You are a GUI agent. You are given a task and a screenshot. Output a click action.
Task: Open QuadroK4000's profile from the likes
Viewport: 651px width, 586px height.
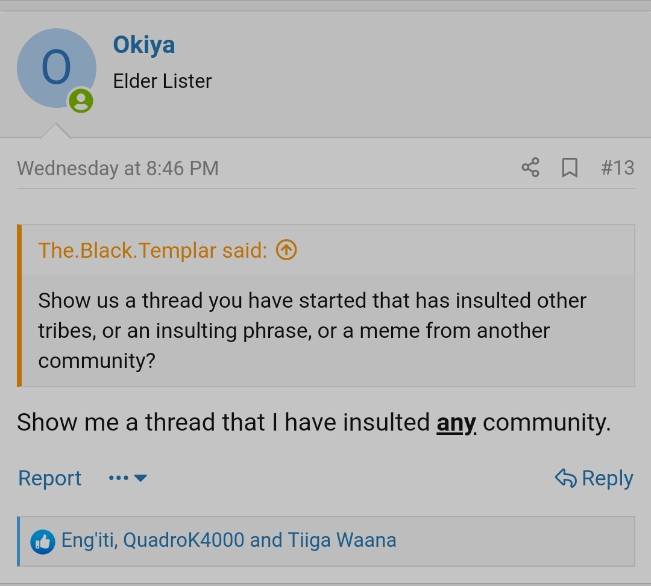[183, 540]
